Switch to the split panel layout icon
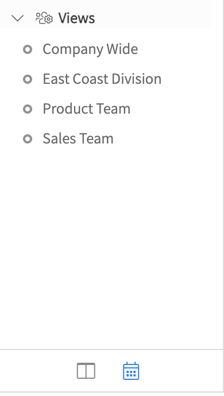The width and height of the screenshot is (224, 396). pos(86,371)
